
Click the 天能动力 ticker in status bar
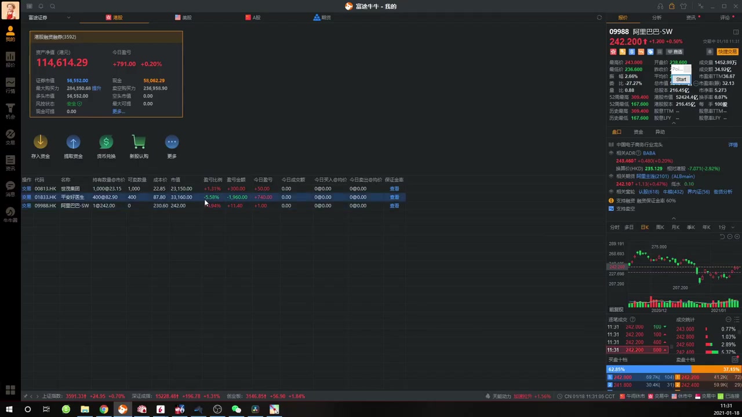pyautogui.click(x=501, y=396)
